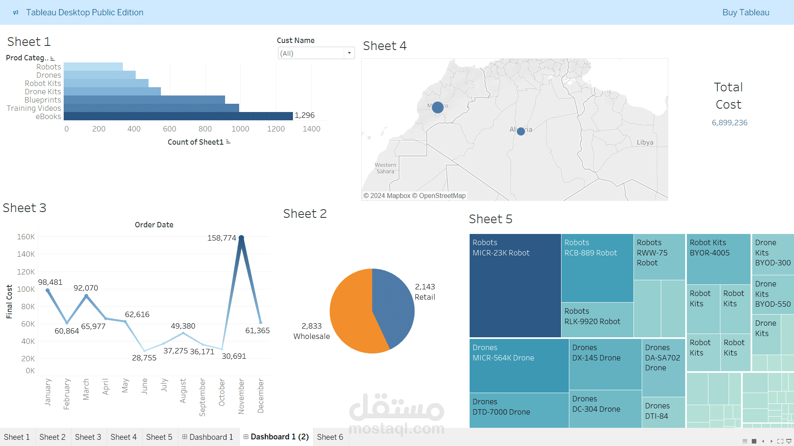Switch to the sheet sorter view icon
Screen dimensions: 794x446
[754, 441]
